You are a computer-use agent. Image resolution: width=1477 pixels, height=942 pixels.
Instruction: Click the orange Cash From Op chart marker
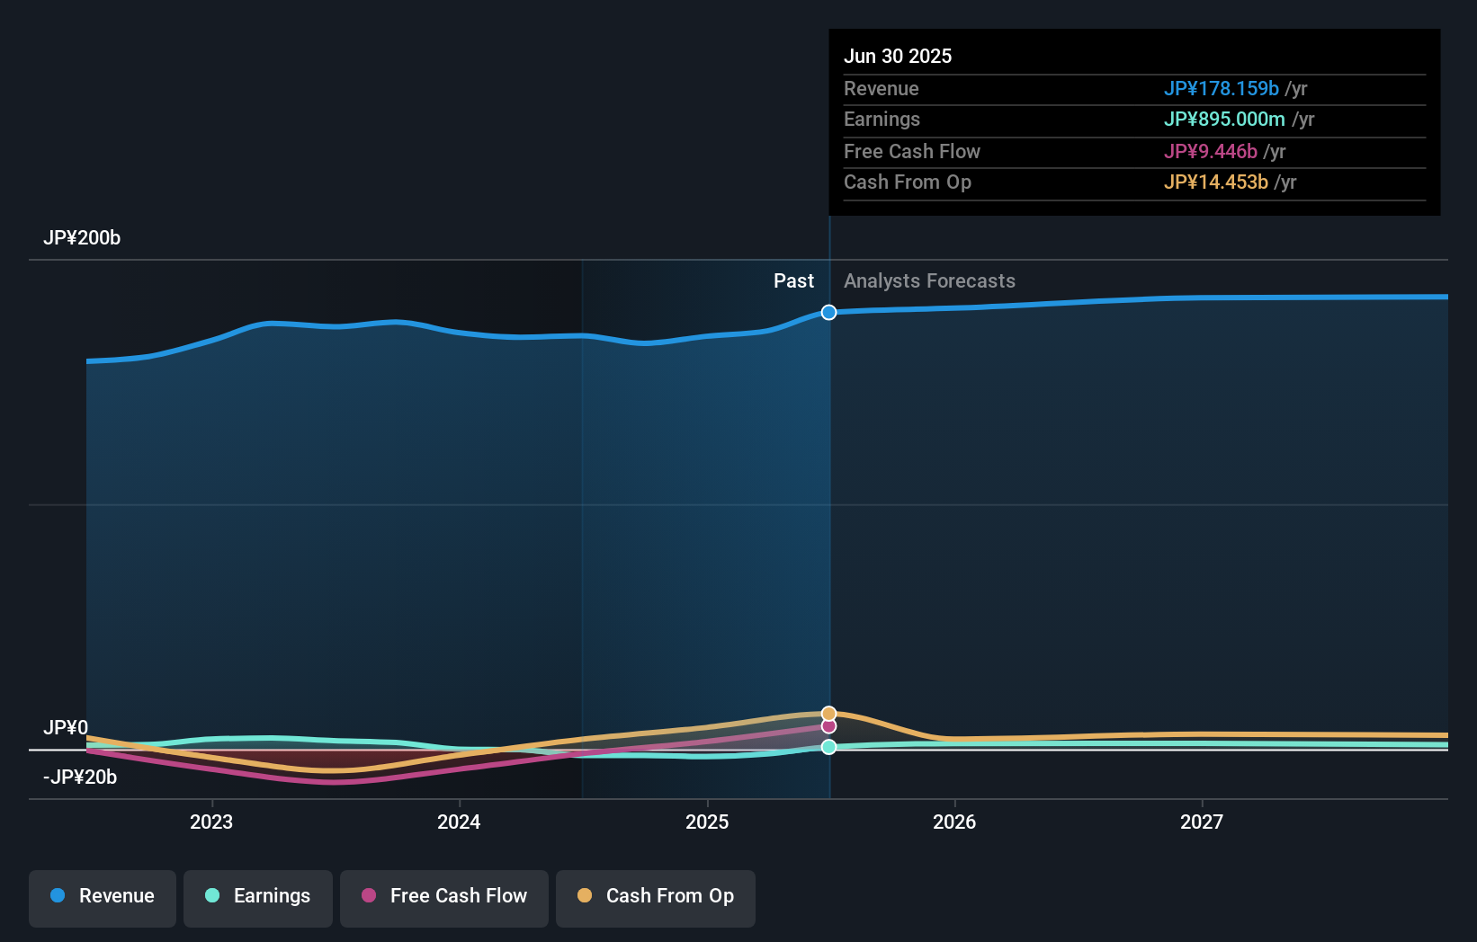point(828,712)
